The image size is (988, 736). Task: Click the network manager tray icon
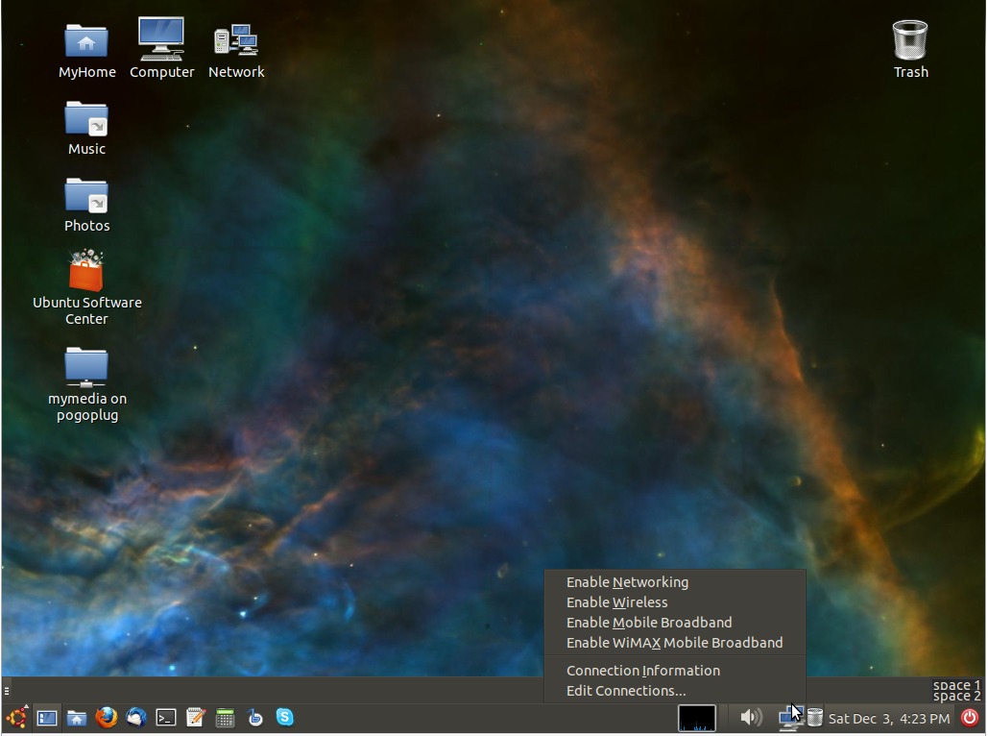(790, 718)
